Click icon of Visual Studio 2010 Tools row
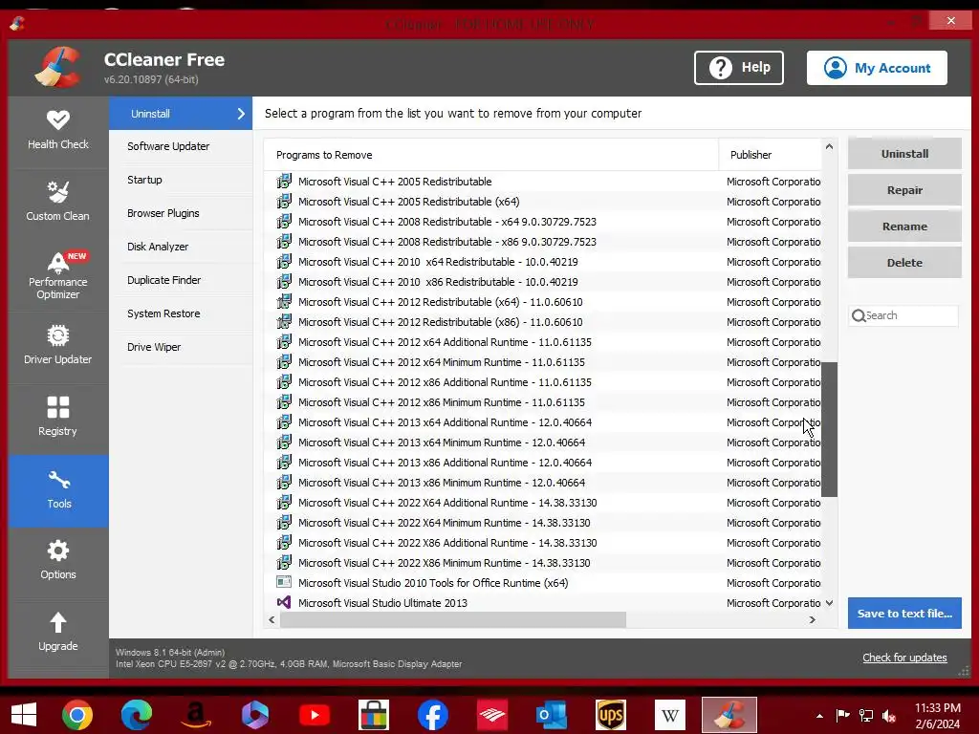979x734 pixels. click(283, 582)
